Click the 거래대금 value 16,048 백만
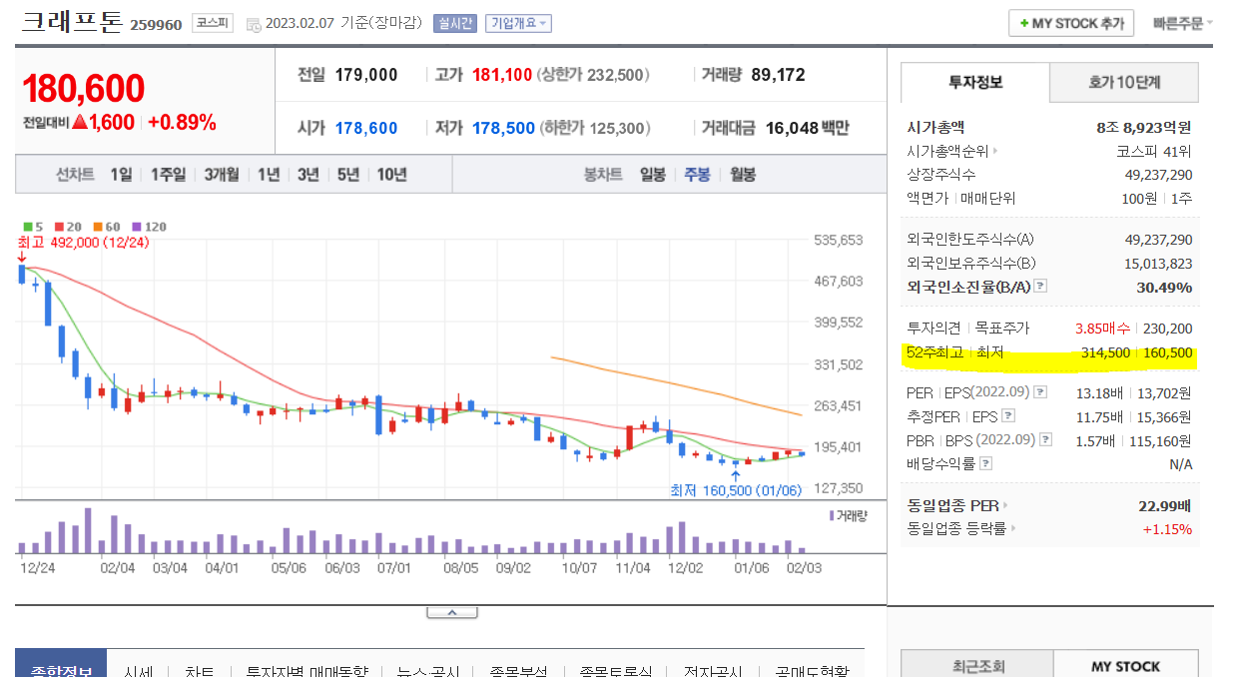The image size is (1235, 677). pos(808,128)
